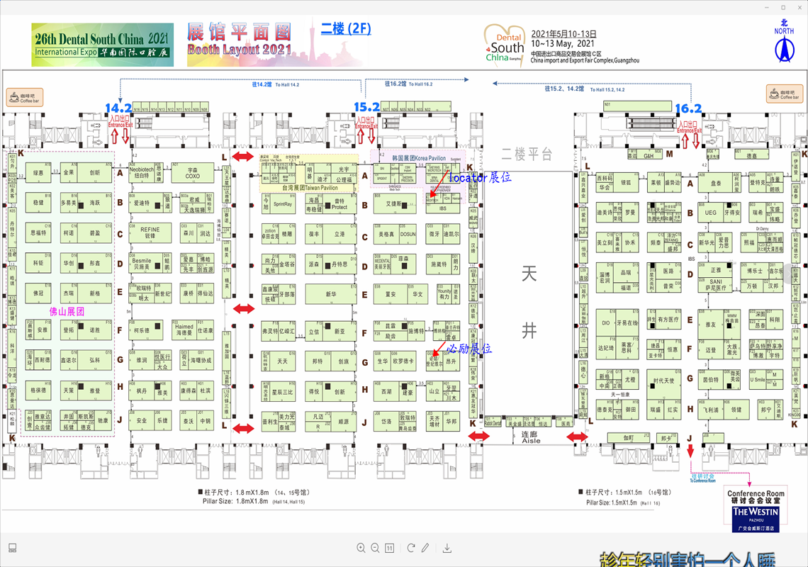
Task: Click the '韩国展团Korea Pavilion' label
Action: pyautogui.click(x=419, y=158)
